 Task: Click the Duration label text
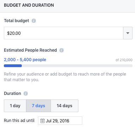tap(12, 93)
